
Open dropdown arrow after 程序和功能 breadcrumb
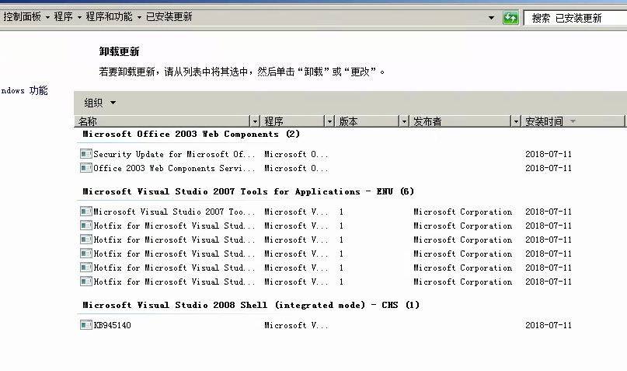click(x=139, y=17)
